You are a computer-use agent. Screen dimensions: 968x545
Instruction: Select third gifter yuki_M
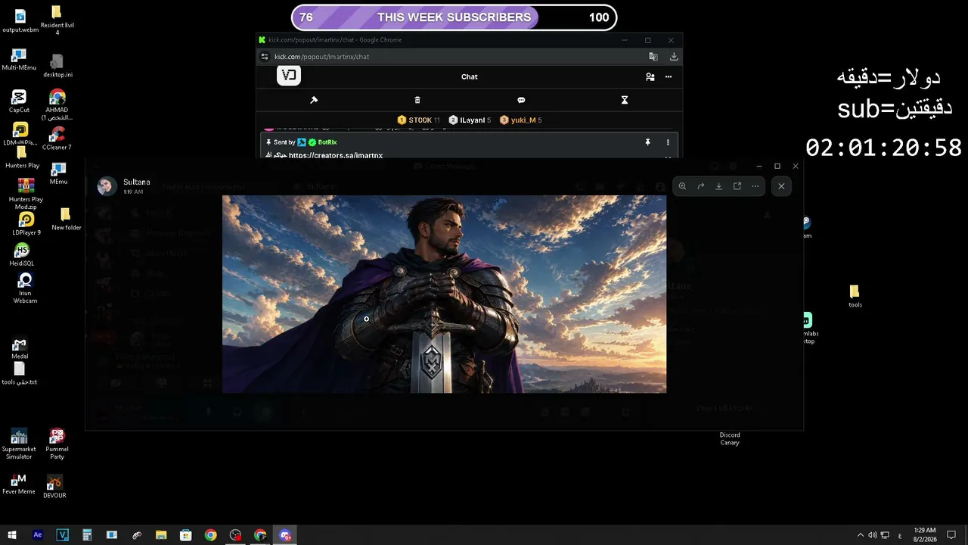(521, 120)
